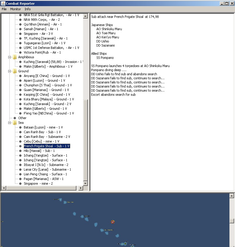Click bullet icon beside Bataan [Luzon] mine
235x247 pixels.
tap(20, 127)
